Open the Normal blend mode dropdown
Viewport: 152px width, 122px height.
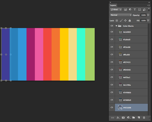tap(121, 15)
